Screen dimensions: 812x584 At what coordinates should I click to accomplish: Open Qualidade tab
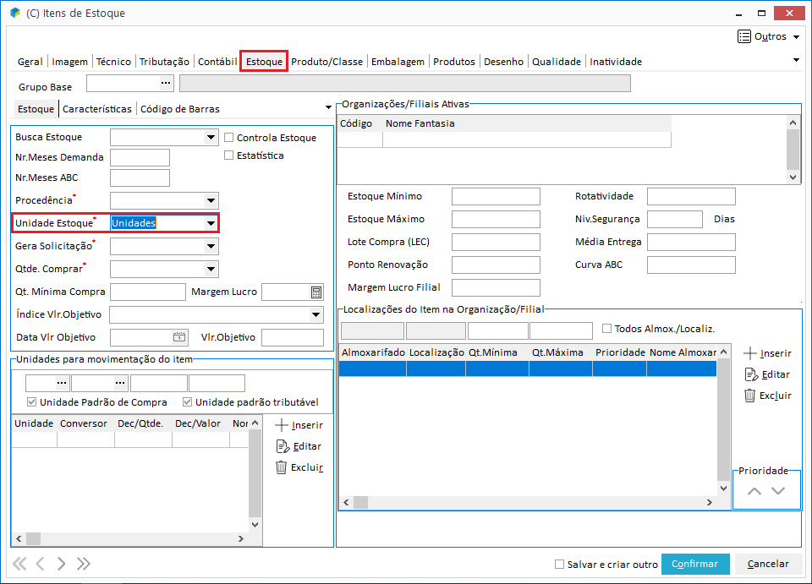(557, 62)
